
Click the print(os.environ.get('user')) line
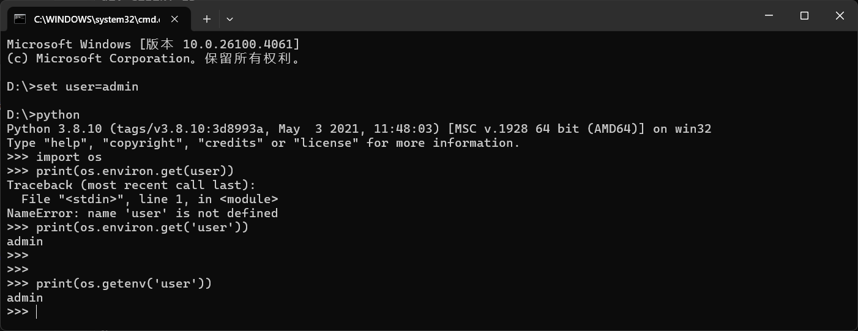[x=127, y=228]
